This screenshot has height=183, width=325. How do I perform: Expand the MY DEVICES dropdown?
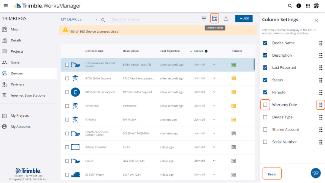96,19
